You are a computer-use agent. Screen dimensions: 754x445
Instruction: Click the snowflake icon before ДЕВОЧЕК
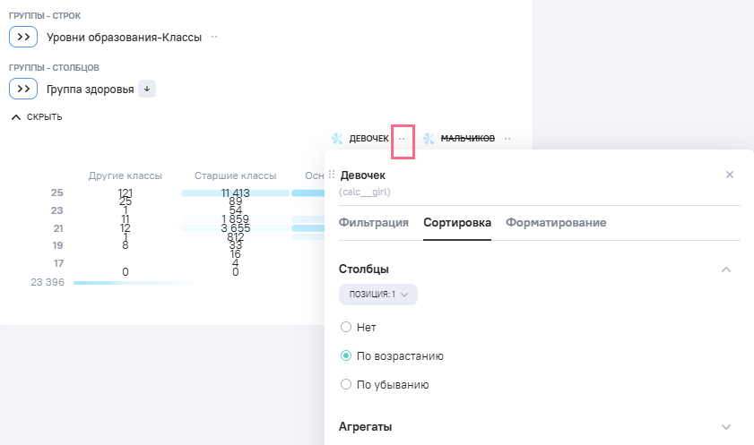338,139
